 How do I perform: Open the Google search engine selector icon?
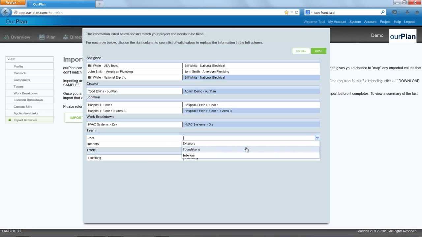pyautogui.click(x=308, y=13)
